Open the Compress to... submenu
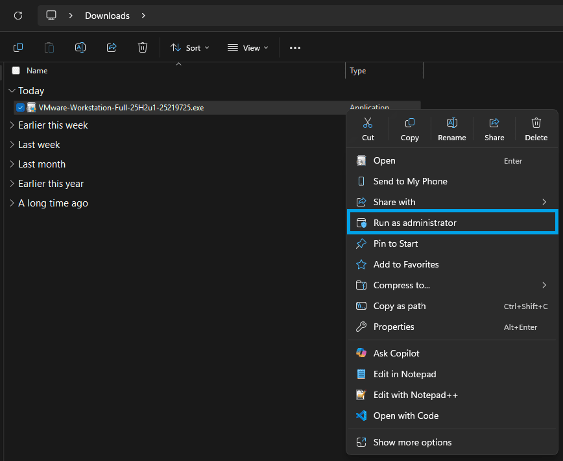This screenshot has width=563, height=461. 453,285
